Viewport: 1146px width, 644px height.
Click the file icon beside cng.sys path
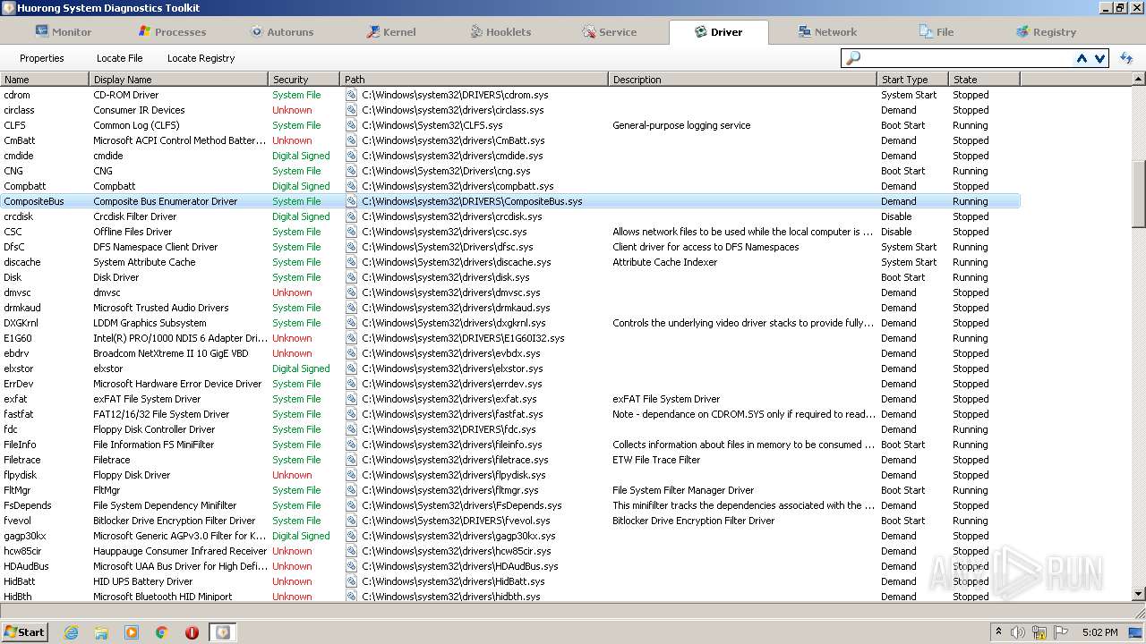pyautogui.click(x=351, y=171)
